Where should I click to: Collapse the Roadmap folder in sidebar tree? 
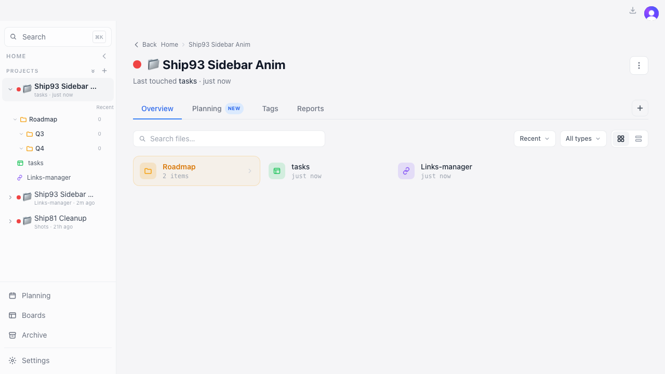point(15,119)
